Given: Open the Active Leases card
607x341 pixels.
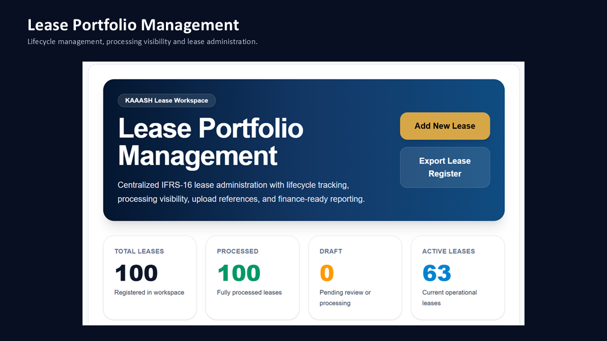Looking at the screenshot, I should 458,278.
